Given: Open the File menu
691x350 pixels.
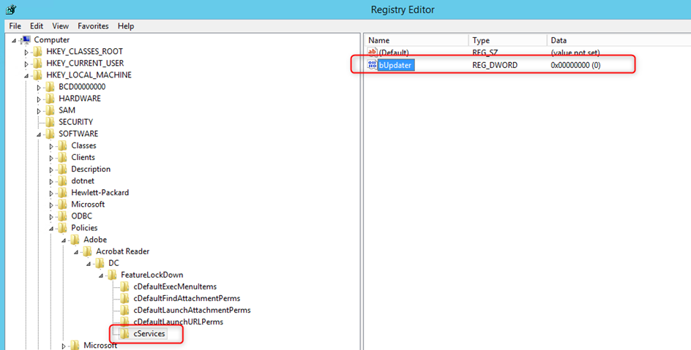Looking at the screenshot, I should click(15, 26).
